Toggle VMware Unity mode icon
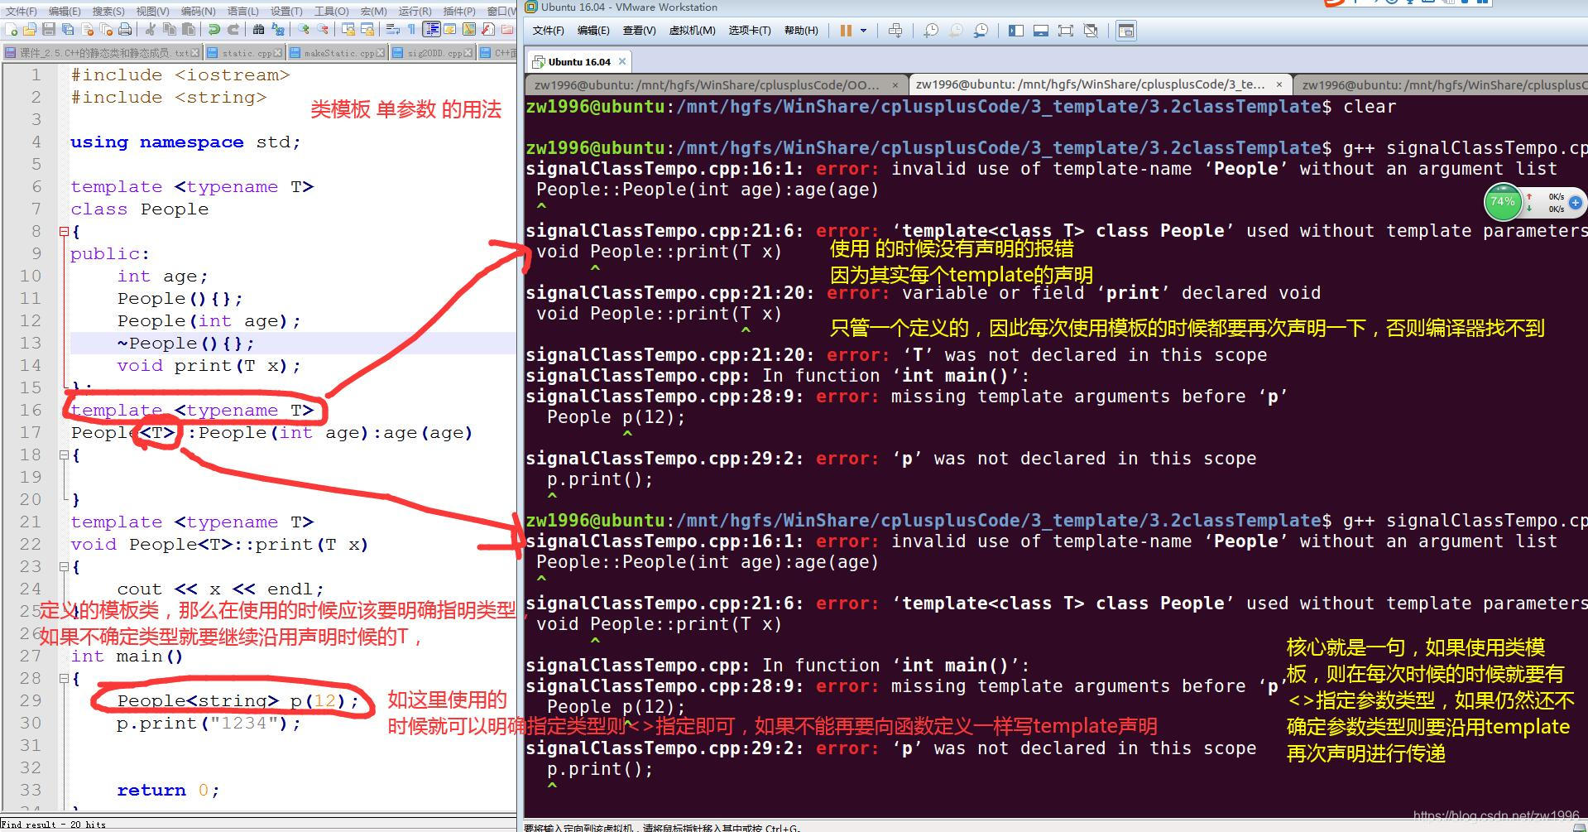 click(x=1091, y=31)
